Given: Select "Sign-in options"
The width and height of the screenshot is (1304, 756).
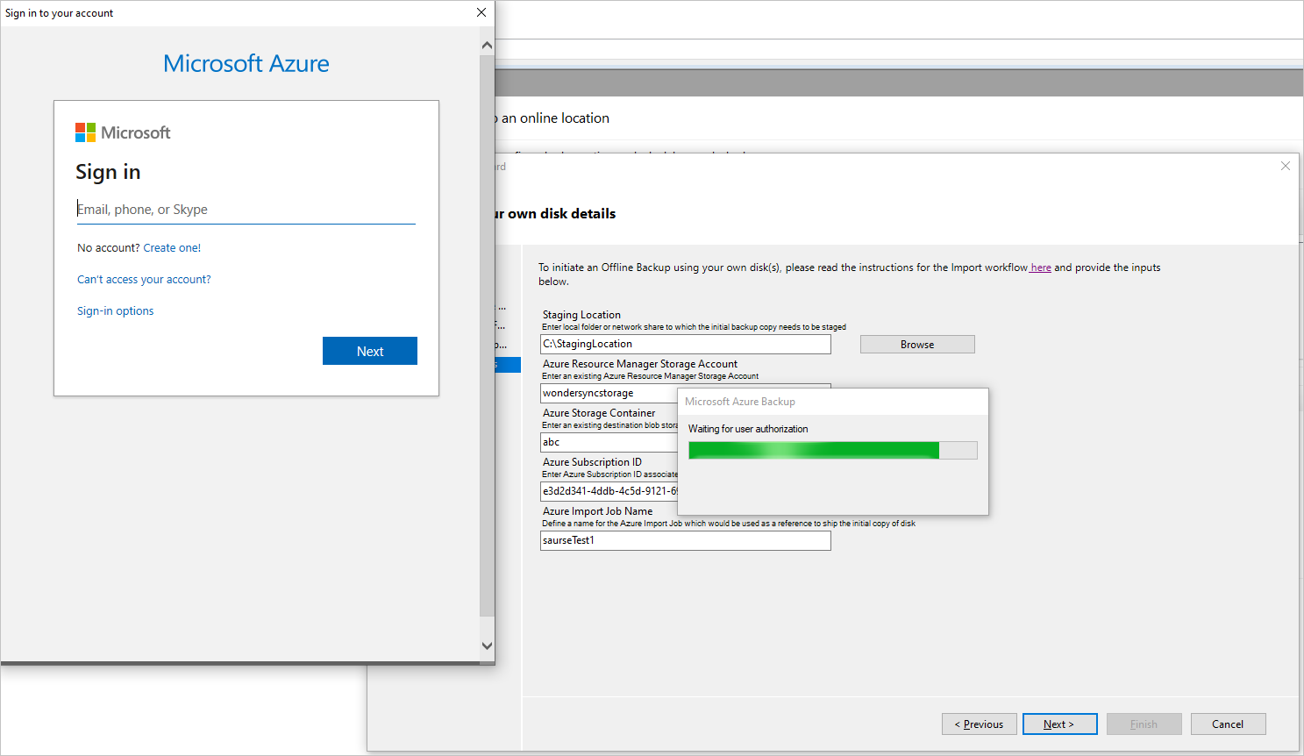Looking at the screenshot, I should click(115, 310).
